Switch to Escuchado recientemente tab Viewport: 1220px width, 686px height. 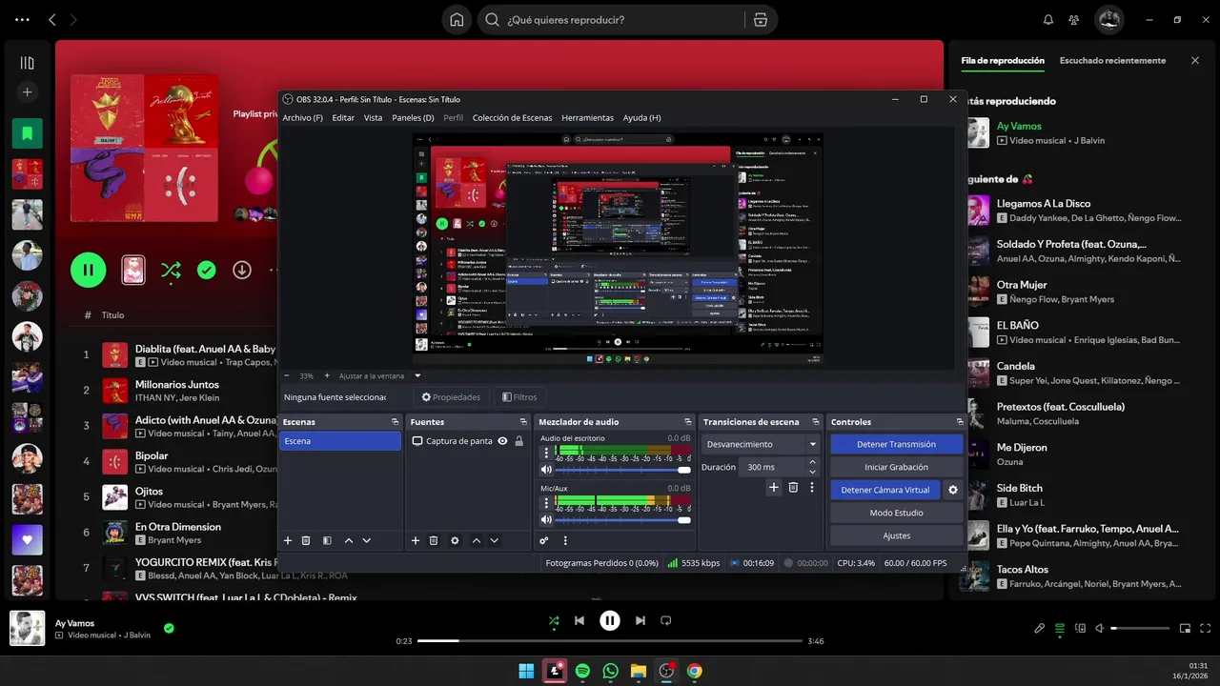click(x=1112, y=60)
